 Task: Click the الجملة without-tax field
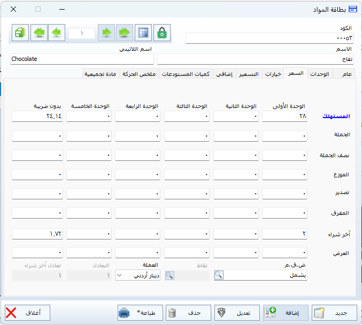(x=37, y=136)
